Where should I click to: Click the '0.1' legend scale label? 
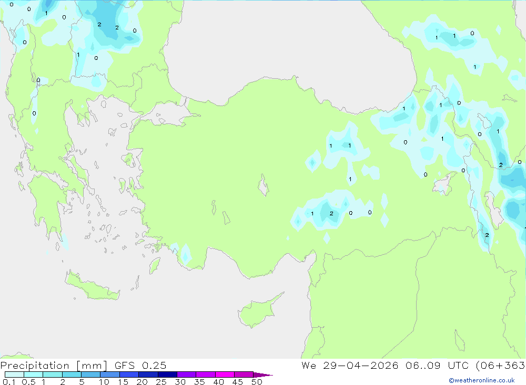tap(9, 382)
